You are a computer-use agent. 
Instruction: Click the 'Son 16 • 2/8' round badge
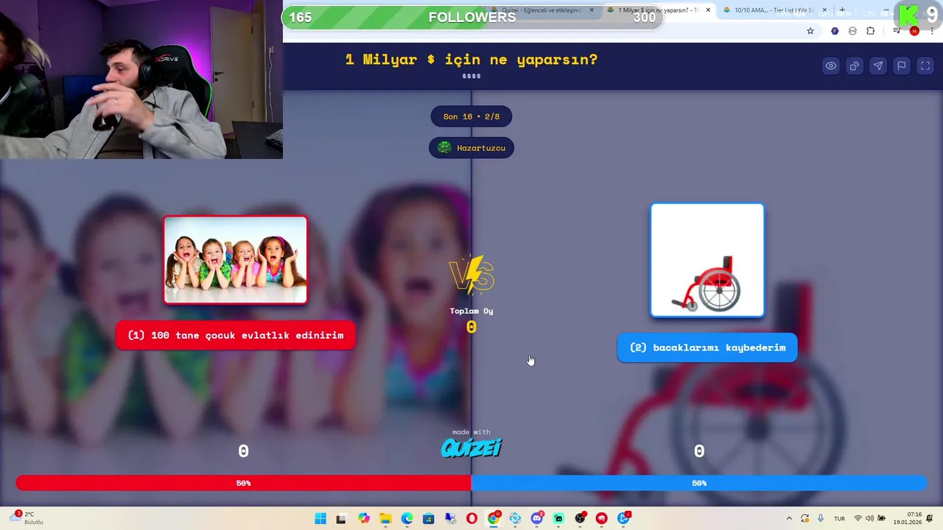point(471,116)
